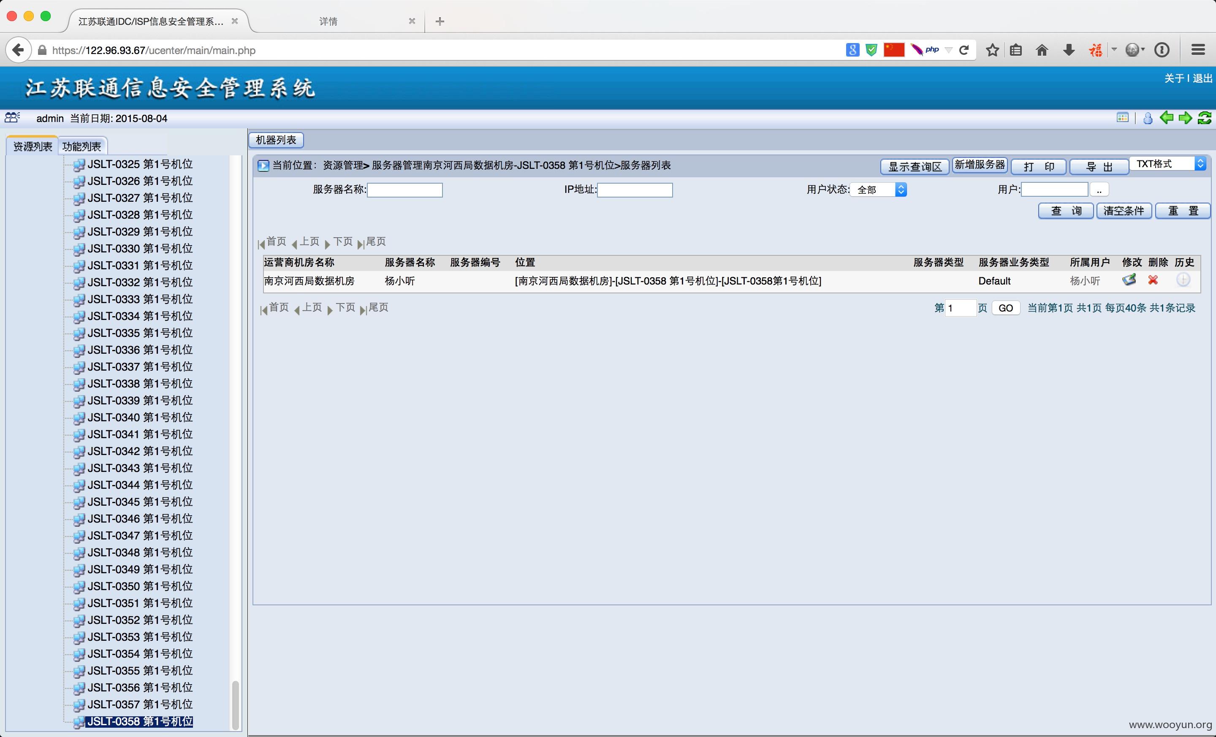Click the 退出 logout link
Screen dimensions: 1216x737
point(1202,78)
